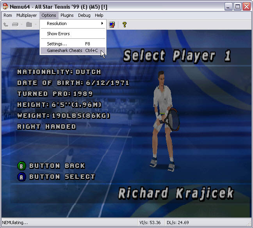Click the 'HEIGHT: 6'5"(1.96M)' text

tap(59, 105)
